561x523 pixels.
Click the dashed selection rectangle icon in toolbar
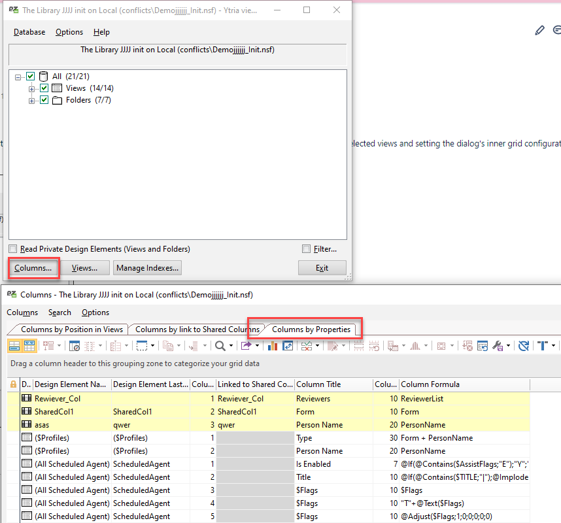pyautogui.click(x=141, y=346)
